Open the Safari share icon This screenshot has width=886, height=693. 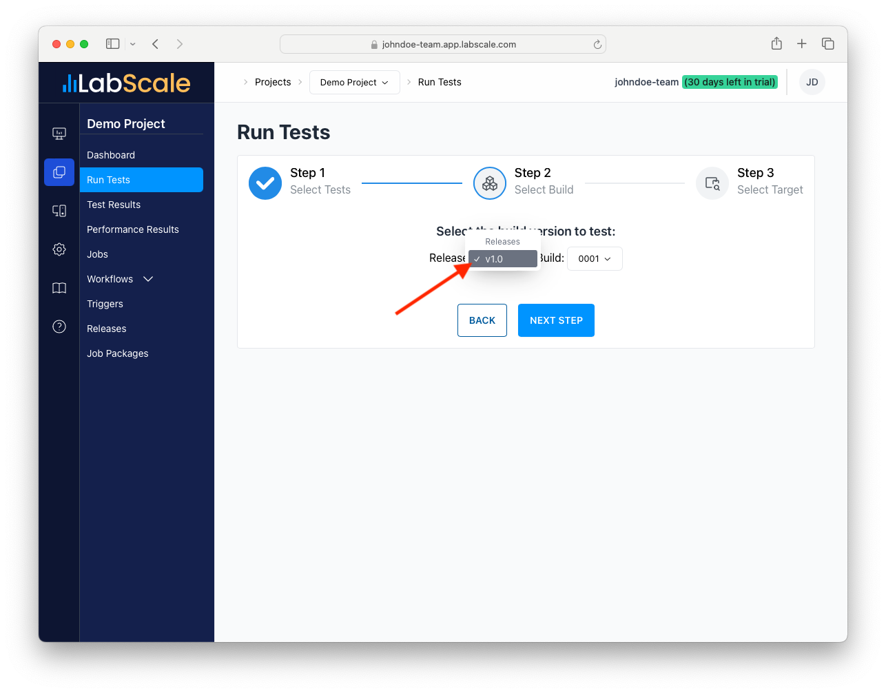pos(776,43)
